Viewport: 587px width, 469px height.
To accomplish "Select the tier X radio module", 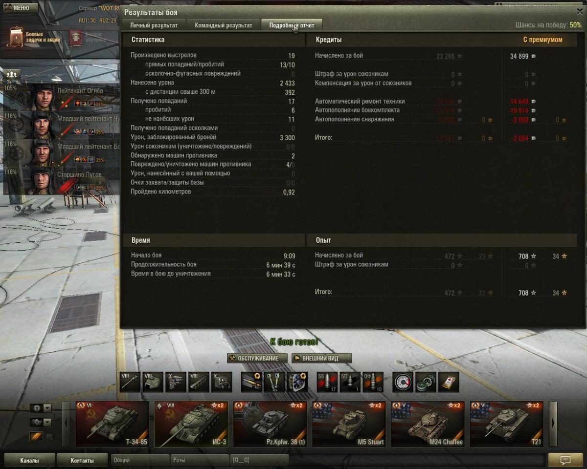I will pos(221,382).
